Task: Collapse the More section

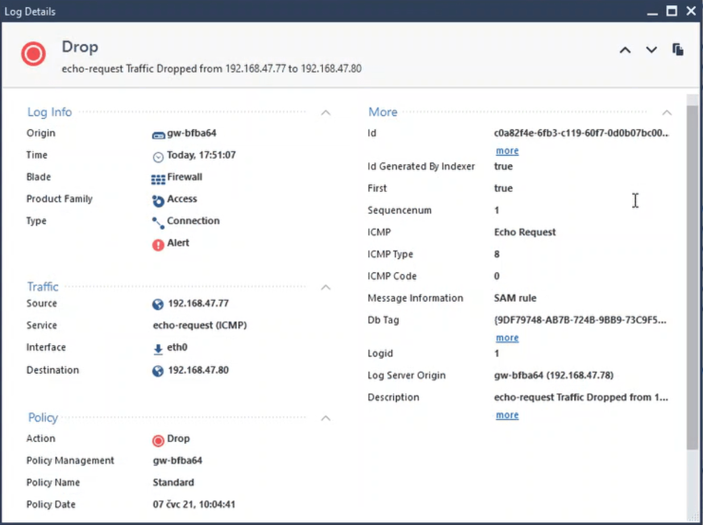Action: coord(667,112)
